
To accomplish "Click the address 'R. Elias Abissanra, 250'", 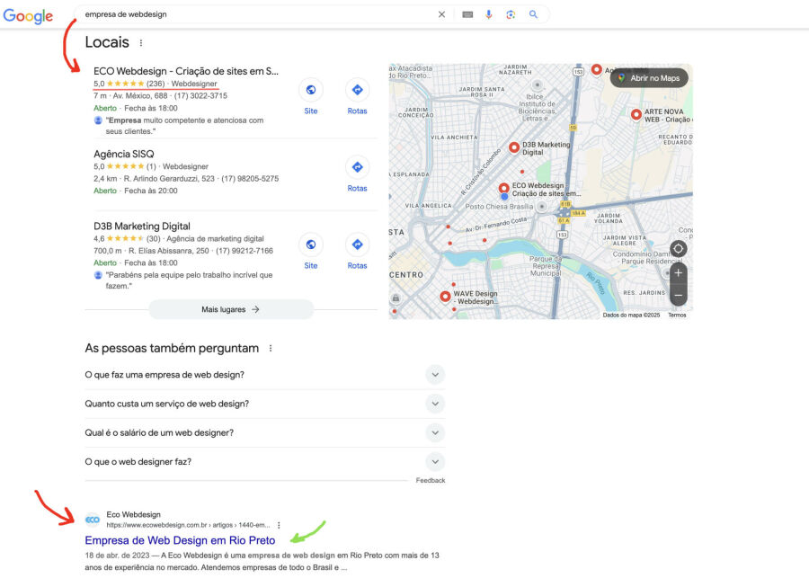I will pyautogui.click(x=169, y=251).
